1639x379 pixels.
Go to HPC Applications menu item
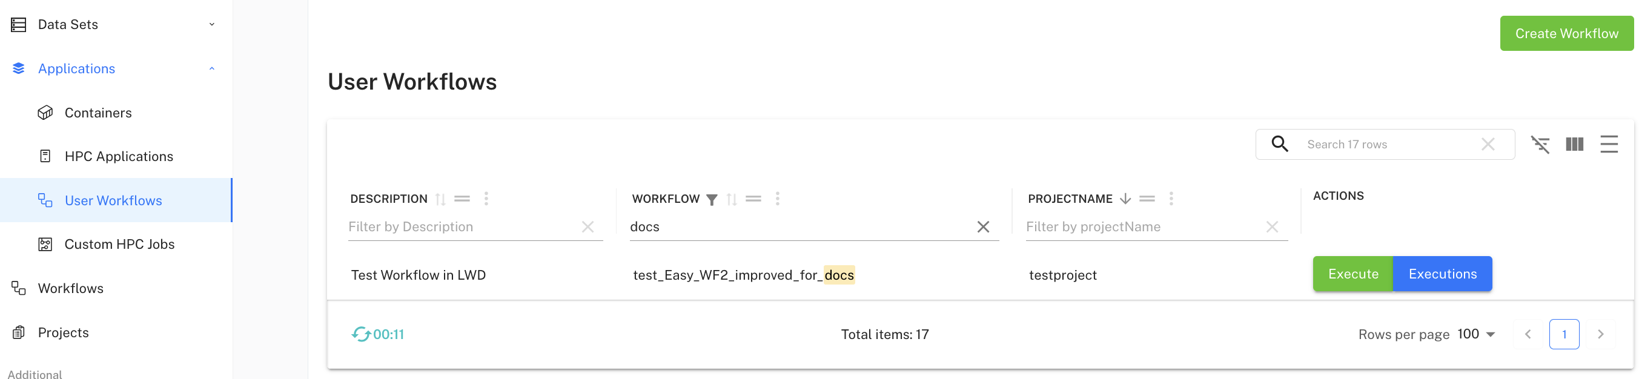(x=118, y=156)
